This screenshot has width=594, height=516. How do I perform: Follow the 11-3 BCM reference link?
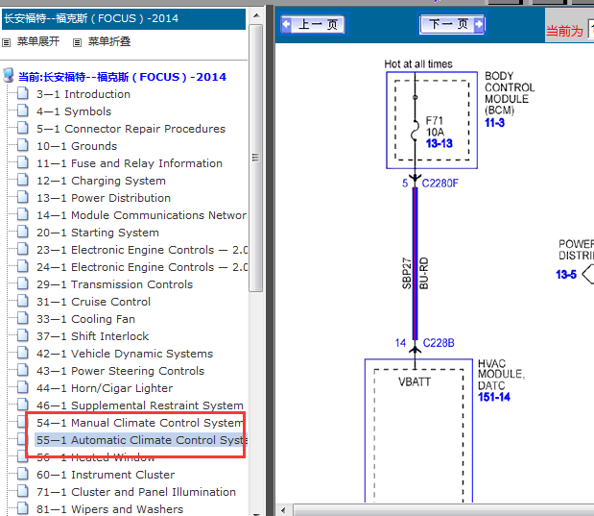(x=494, y=123)
